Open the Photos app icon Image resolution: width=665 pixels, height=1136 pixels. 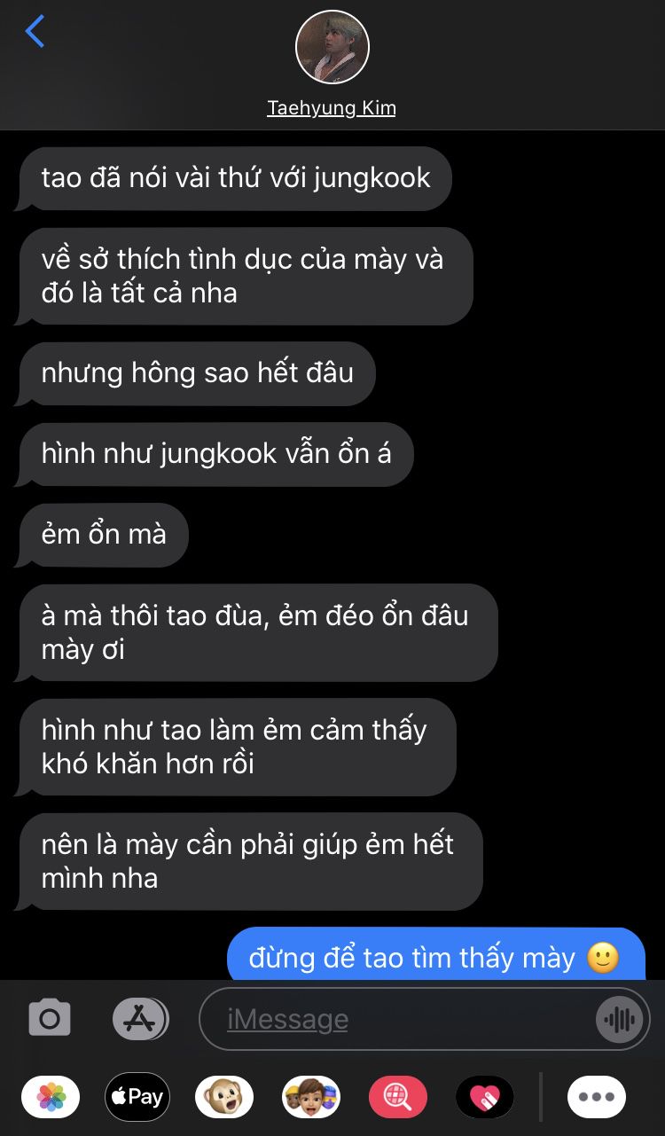(x=51, y=1097)
